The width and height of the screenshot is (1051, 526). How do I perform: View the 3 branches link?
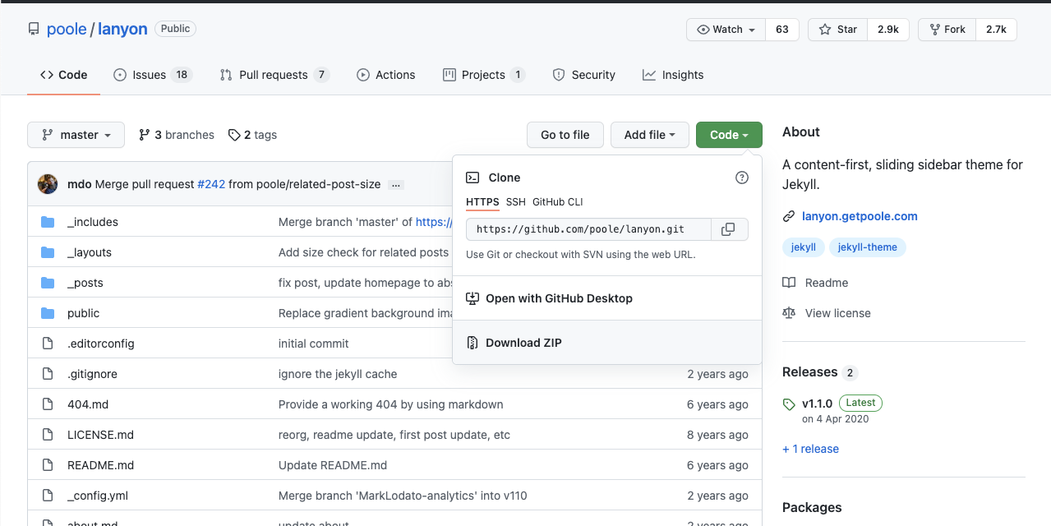point(177,135)
